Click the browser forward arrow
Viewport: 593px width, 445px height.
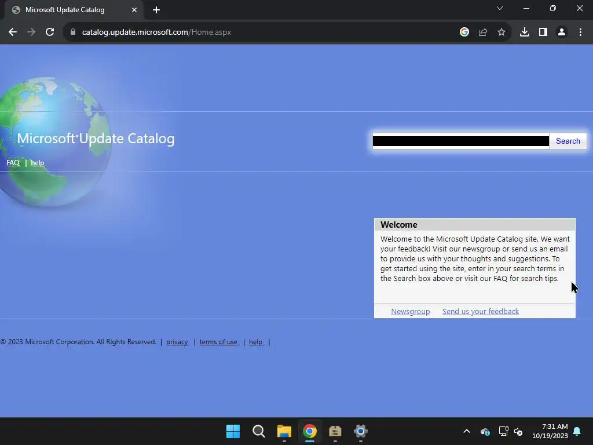[x=31, y=32]
